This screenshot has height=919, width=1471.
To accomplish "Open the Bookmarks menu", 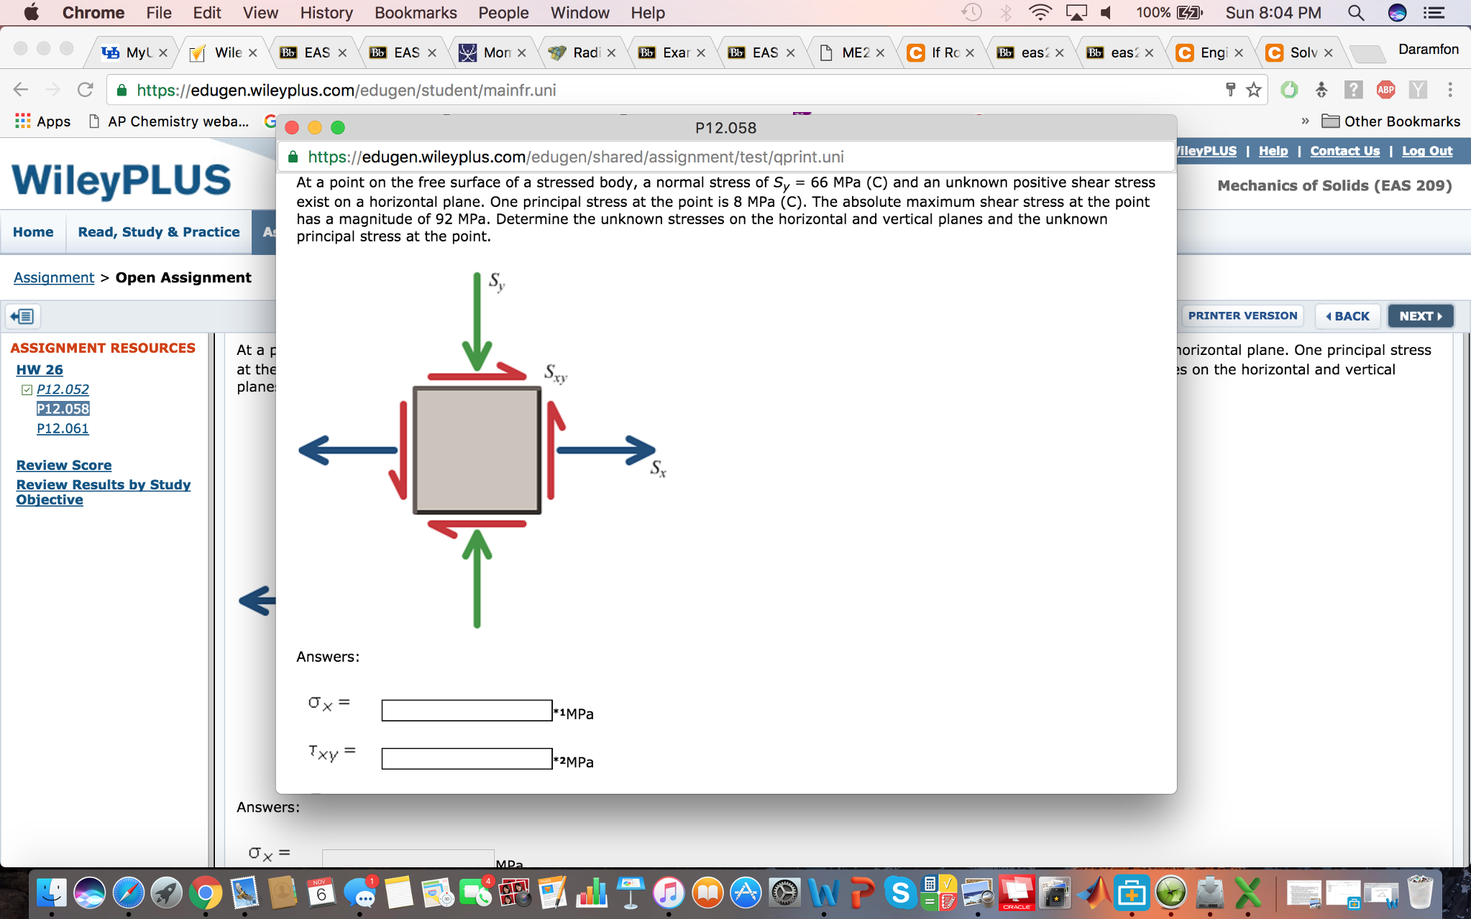I will point(416,13).
